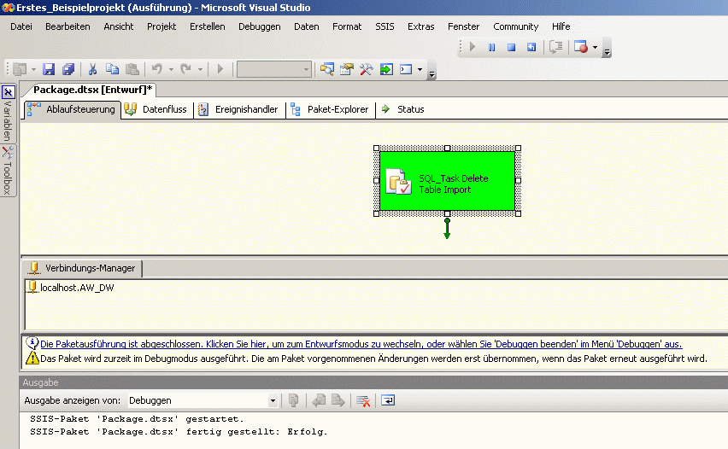
Task: Switch to the Datenfluss tab
Action: tap(157, 109)
